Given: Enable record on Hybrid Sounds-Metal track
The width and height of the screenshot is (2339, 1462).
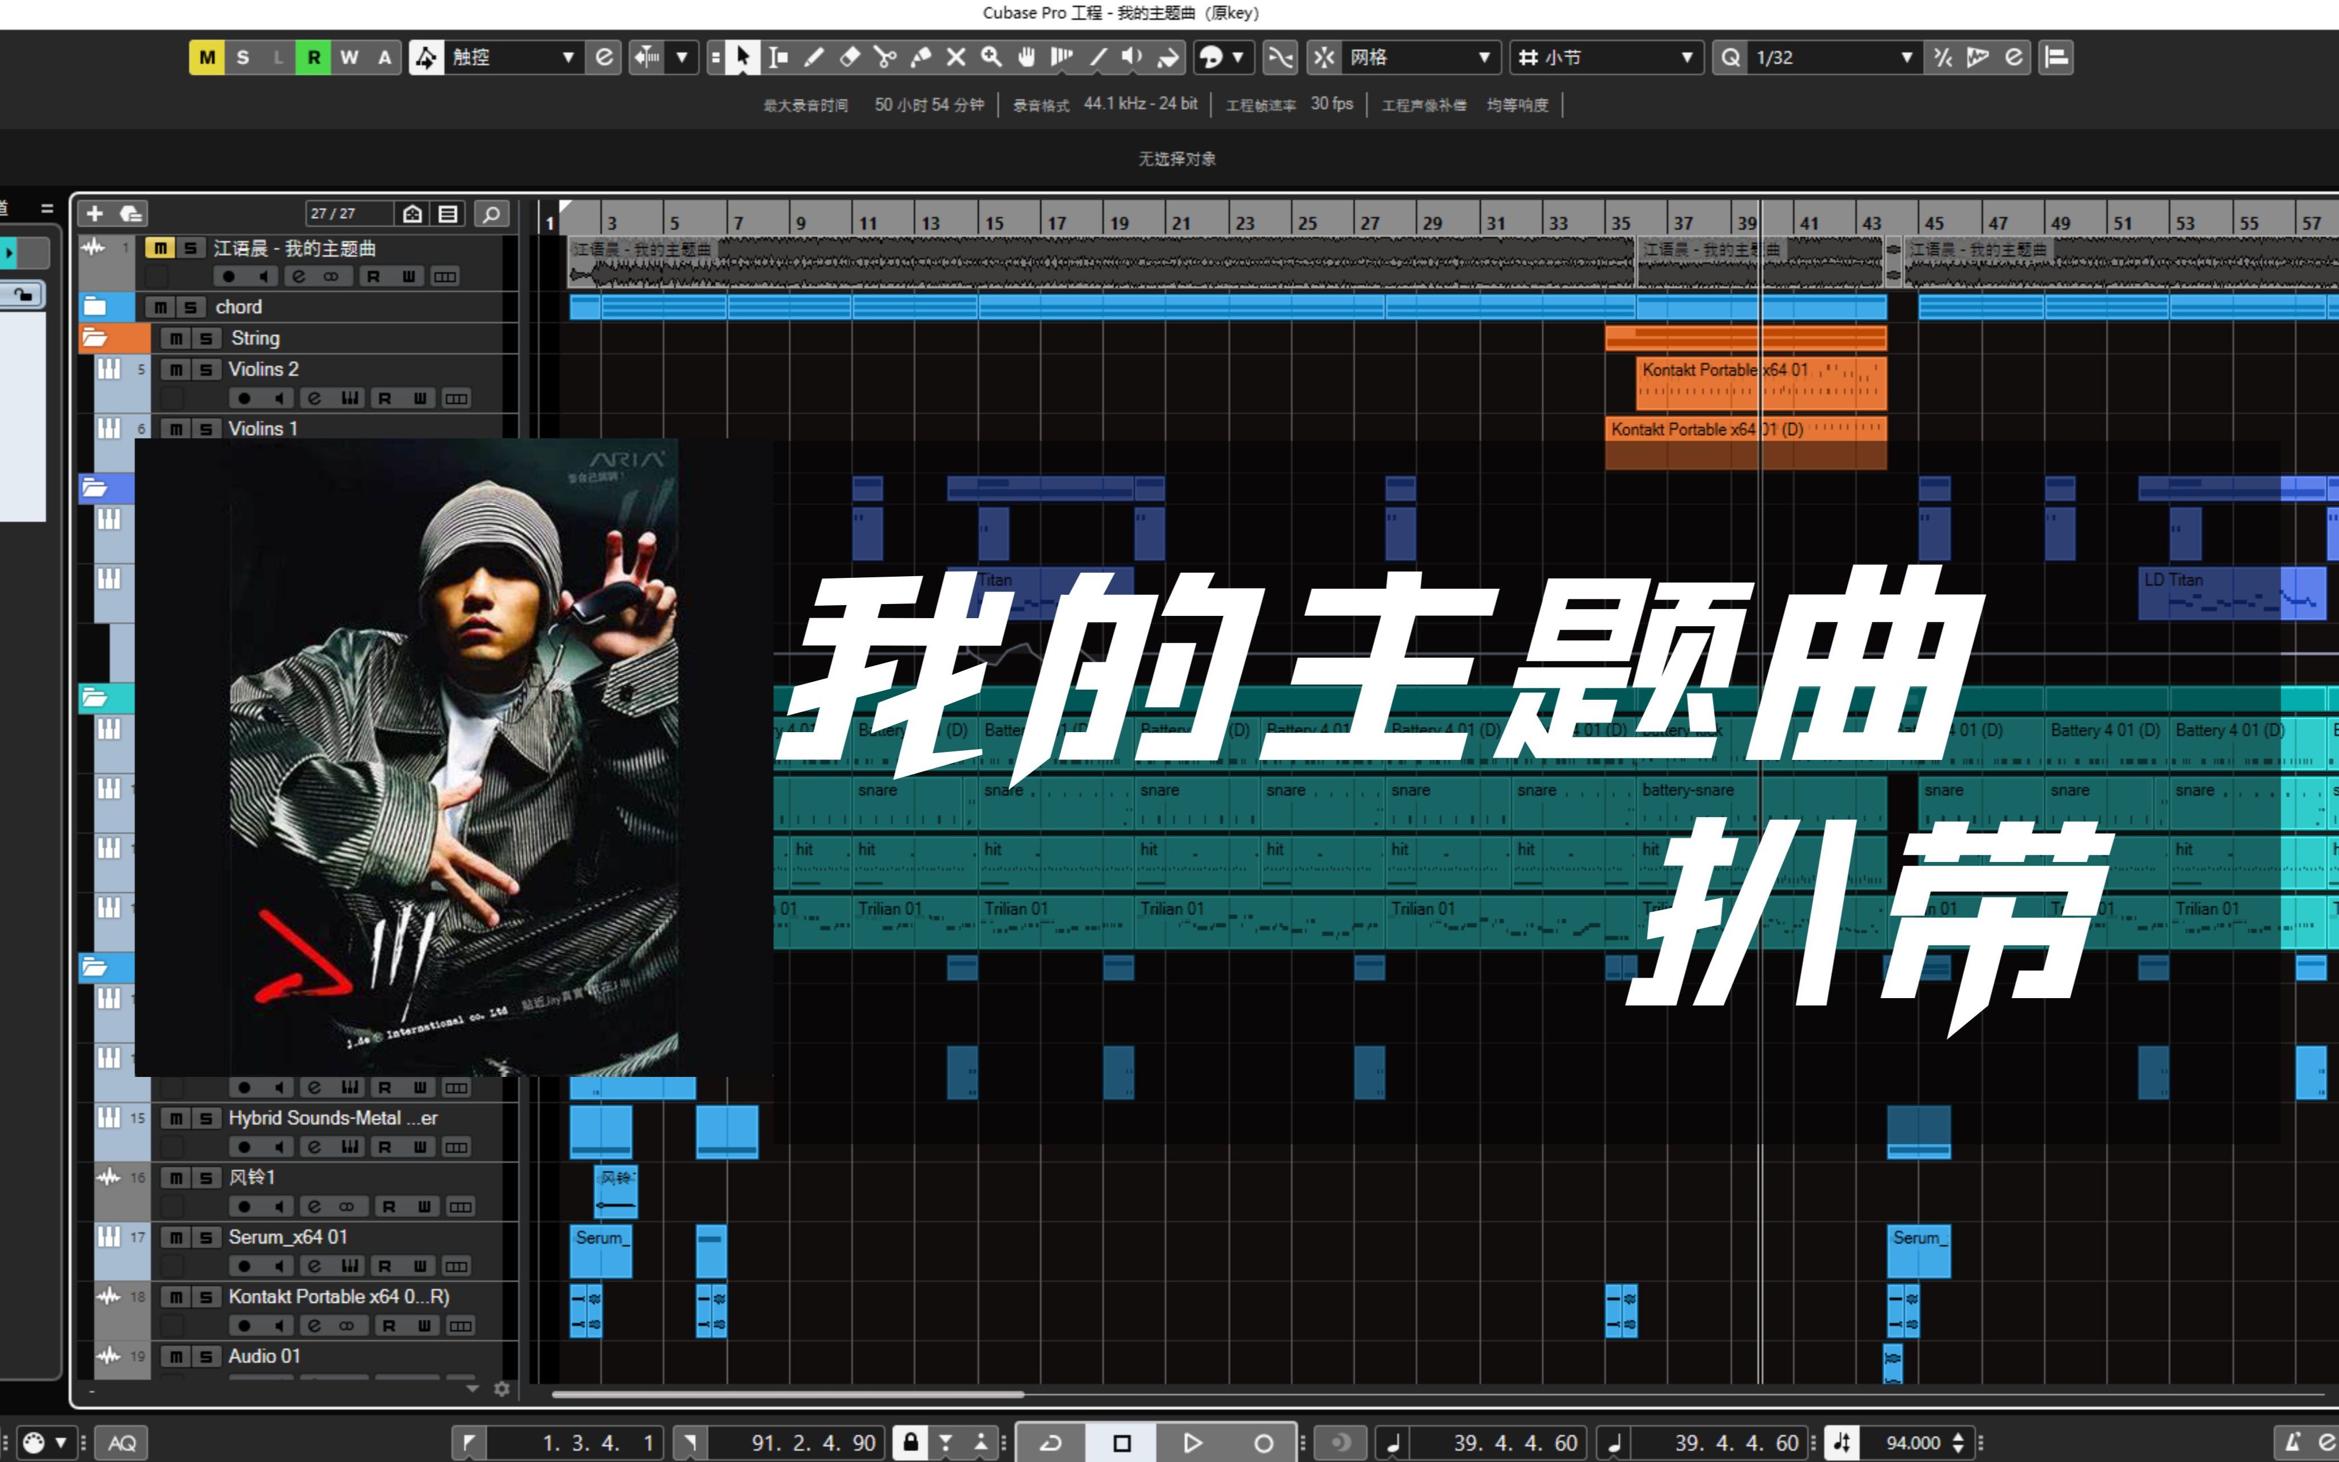Looking at the screenshot, I should (244, 1147).
